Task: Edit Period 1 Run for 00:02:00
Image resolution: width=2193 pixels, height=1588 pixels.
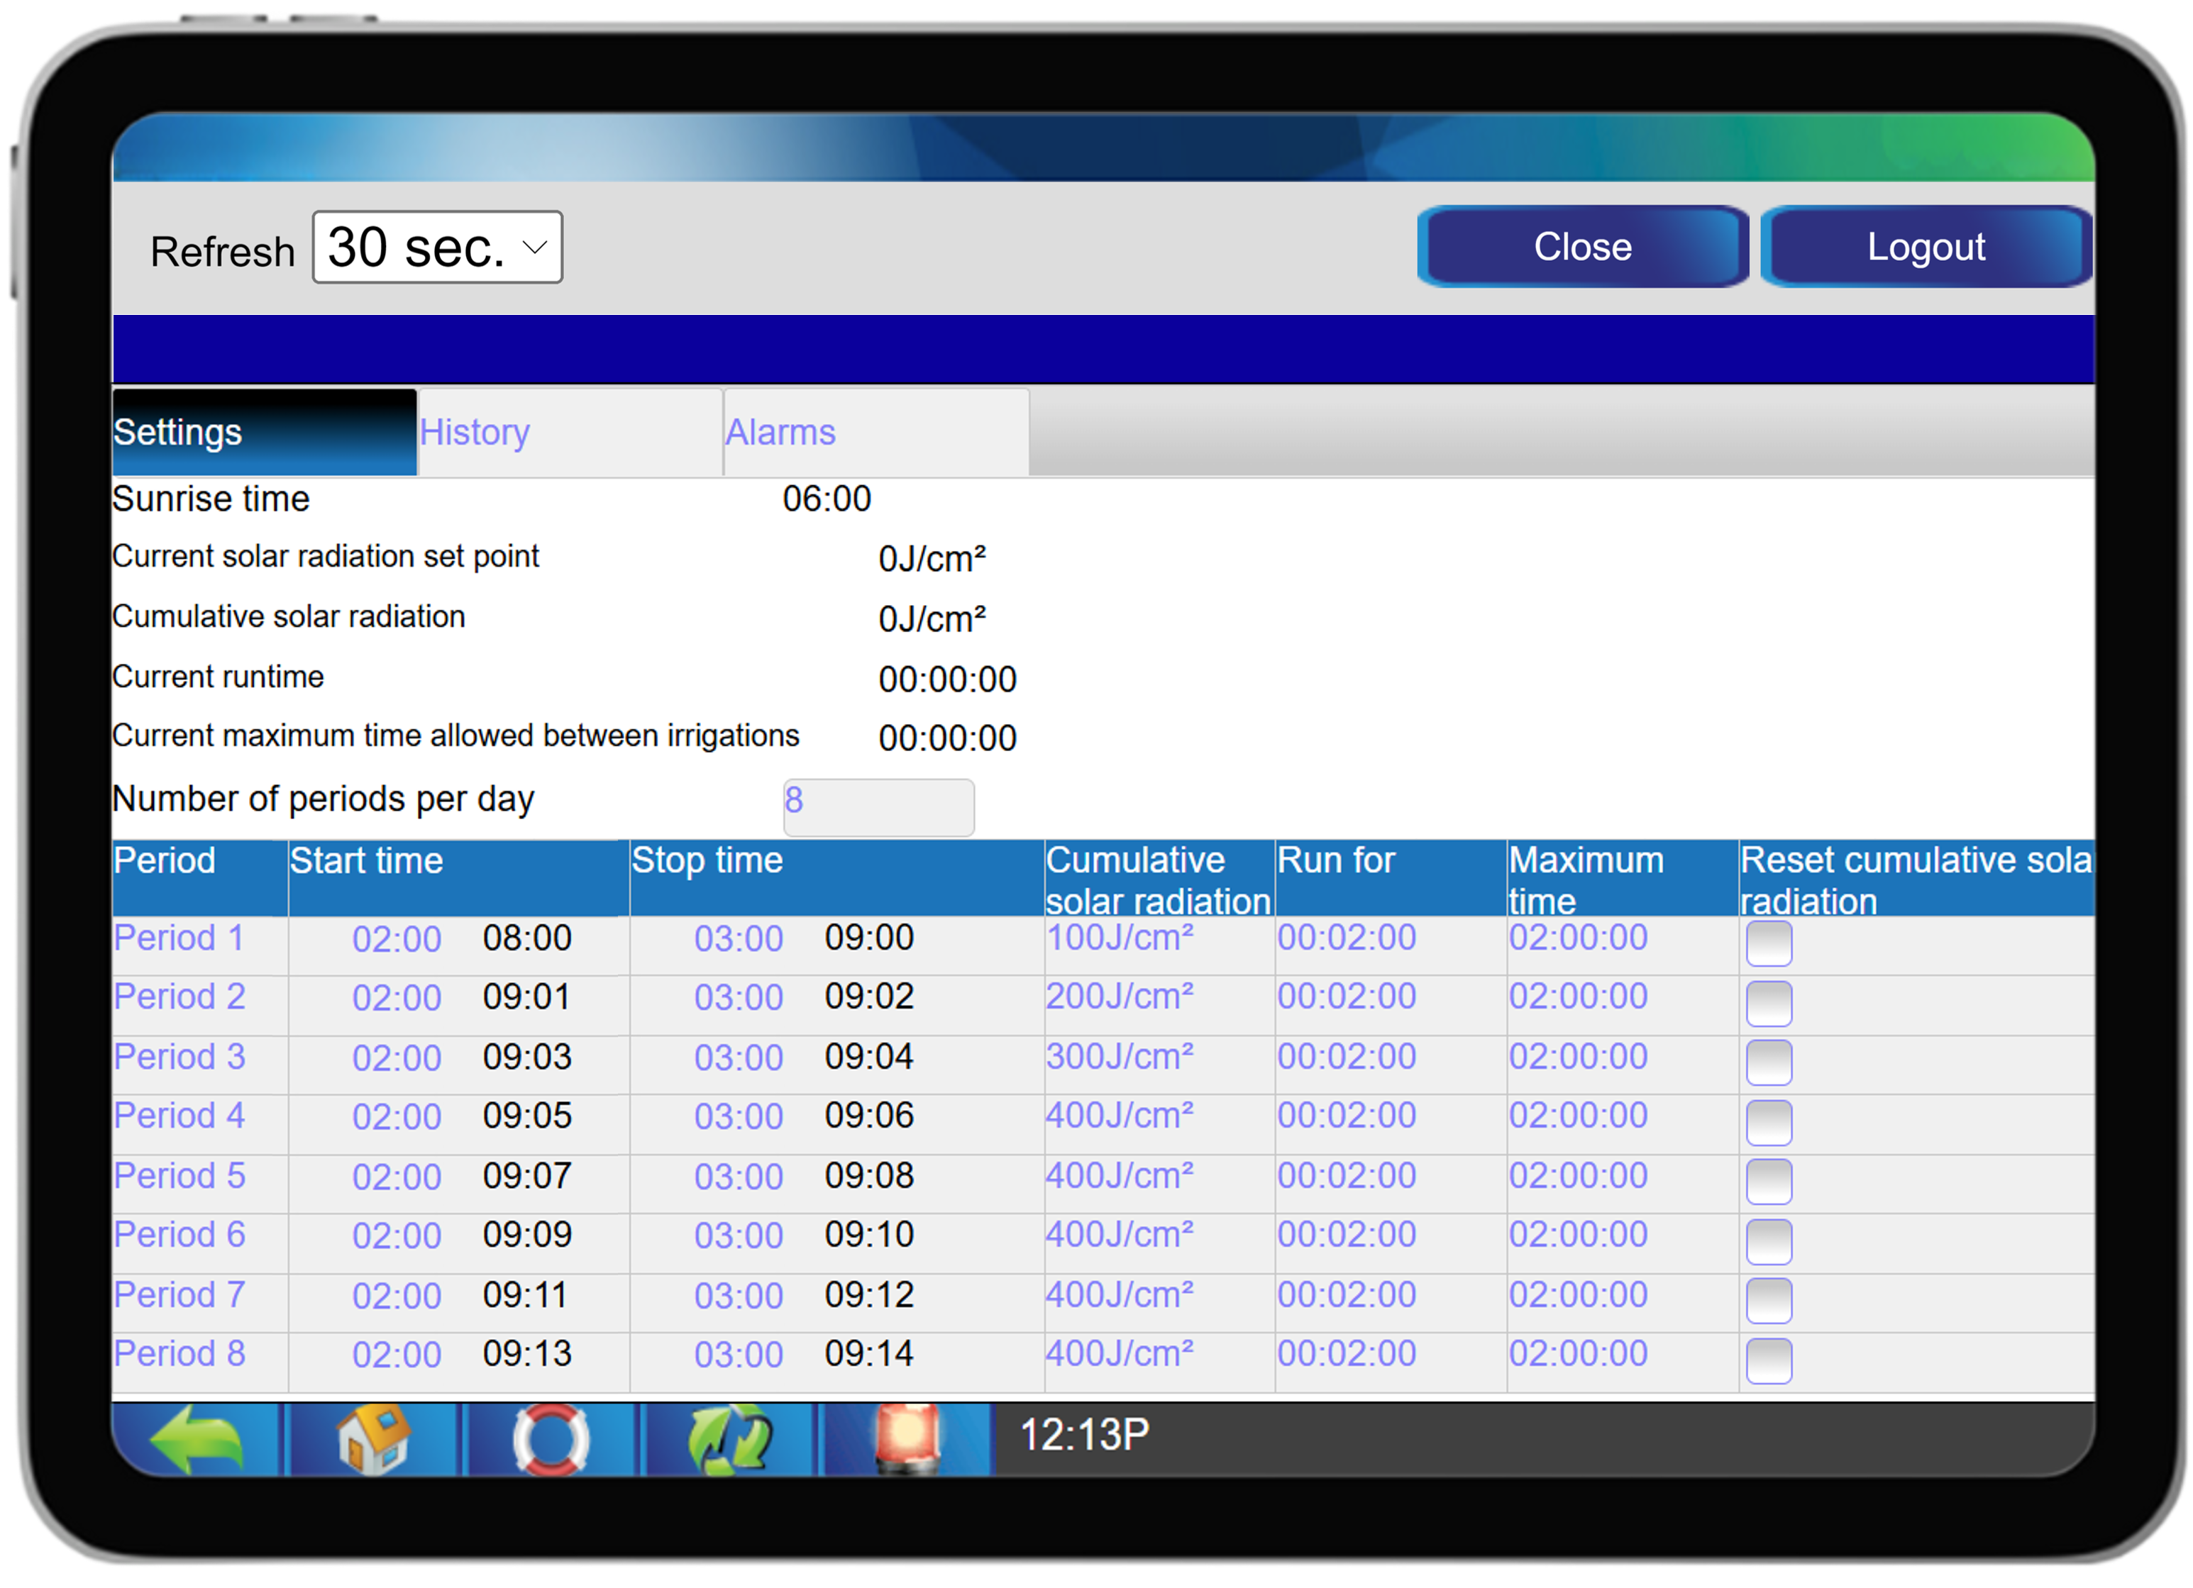Action: click(1347, 938)
